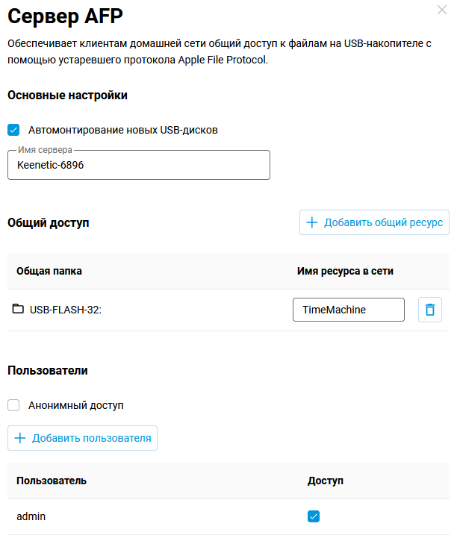Click the Доступ column header
The image size is (457, 538).
point(326,481)
